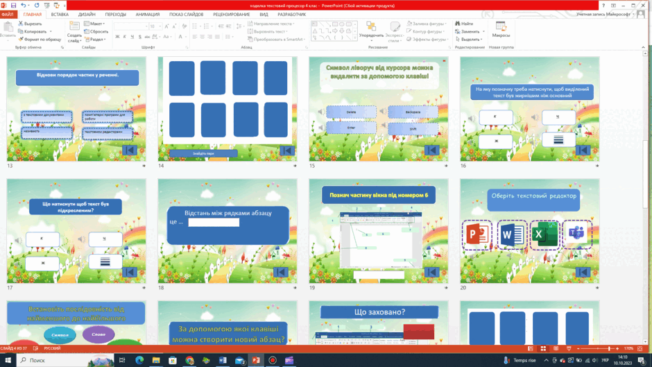This screenshot has height=367, width=652.
Task: Fit slide to window icon
Action: coord(640,349)
